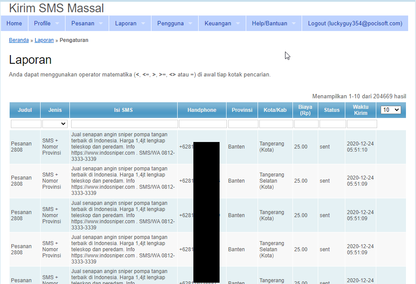Click '25.00' cost in the 05:51:10 row

point(301,147)
